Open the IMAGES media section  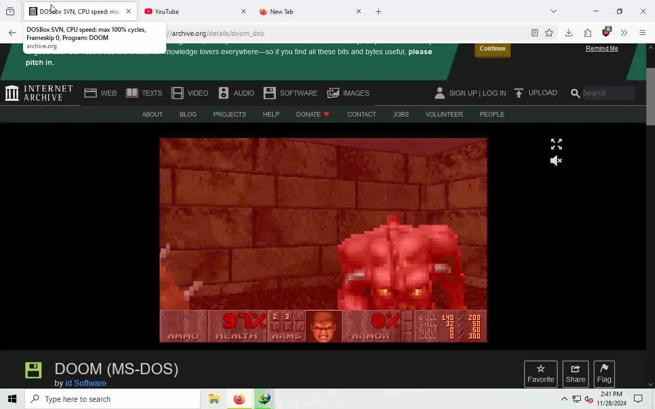click(x=348, y=93)
